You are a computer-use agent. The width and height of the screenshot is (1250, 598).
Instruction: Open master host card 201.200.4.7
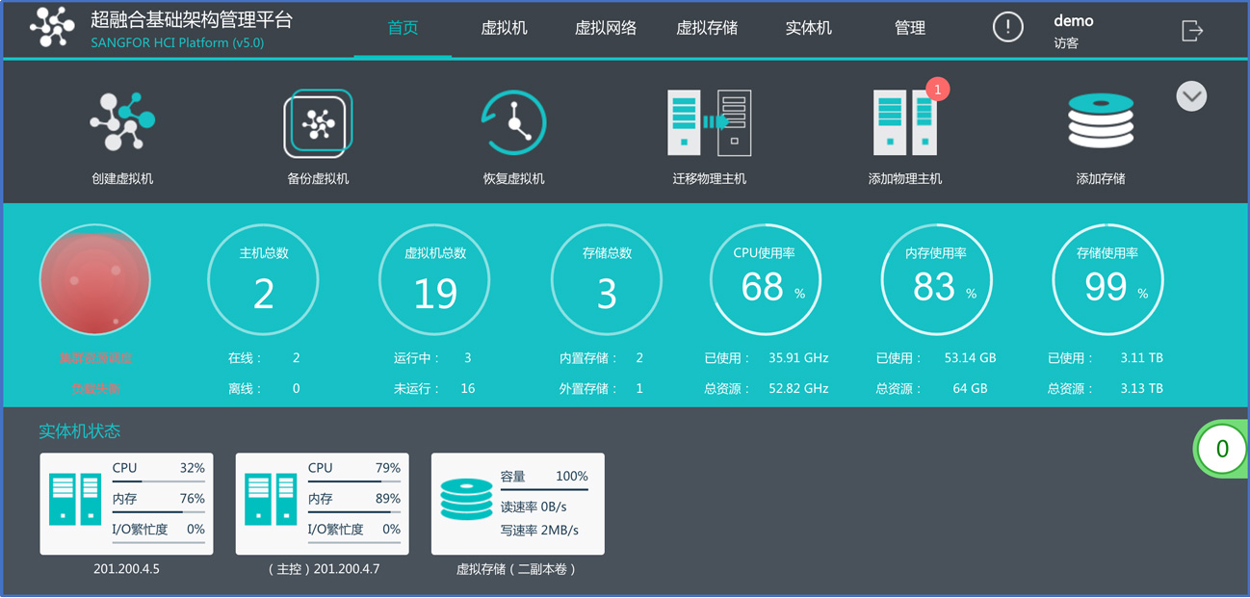[322, 504]
